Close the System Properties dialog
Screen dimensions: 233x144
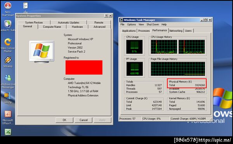tap(110, 16)
